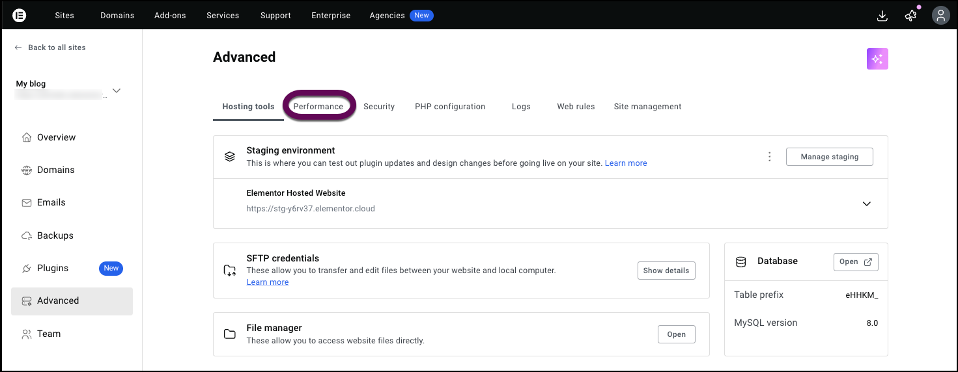Screen dimensions: 958x372
Task: Select Team in the sidebar
Action: point(72,334)
